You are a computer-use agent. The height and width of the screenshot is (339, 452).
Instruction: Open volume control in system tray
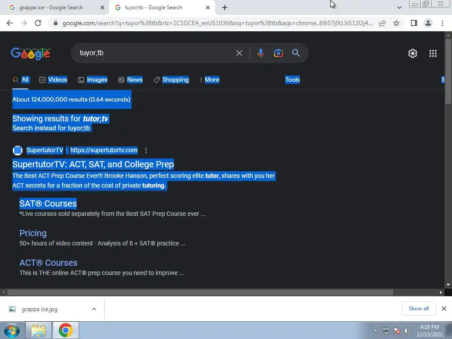pos(407,331)
